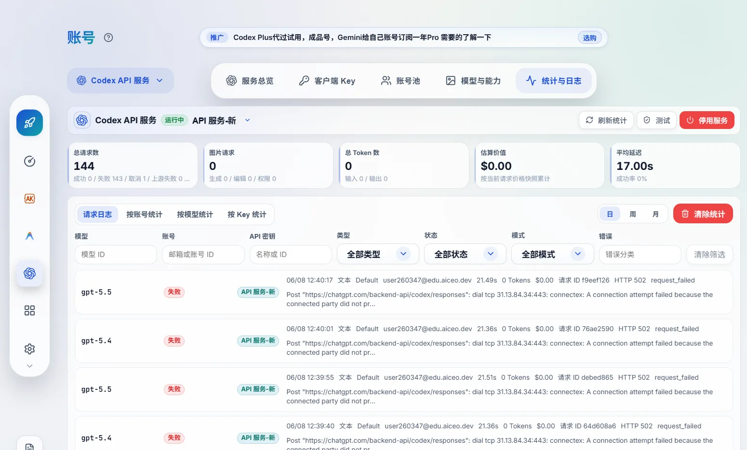The height and width of the screenshot is (450, 747).
Task: Open the 全部模式 dropdown
Action: (553, 254)
